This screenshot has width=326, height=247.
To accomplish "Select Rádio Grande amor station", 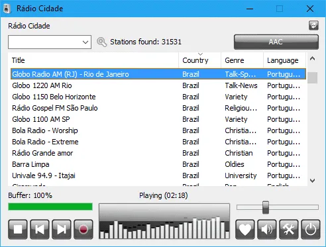I will tap(158, 153).
